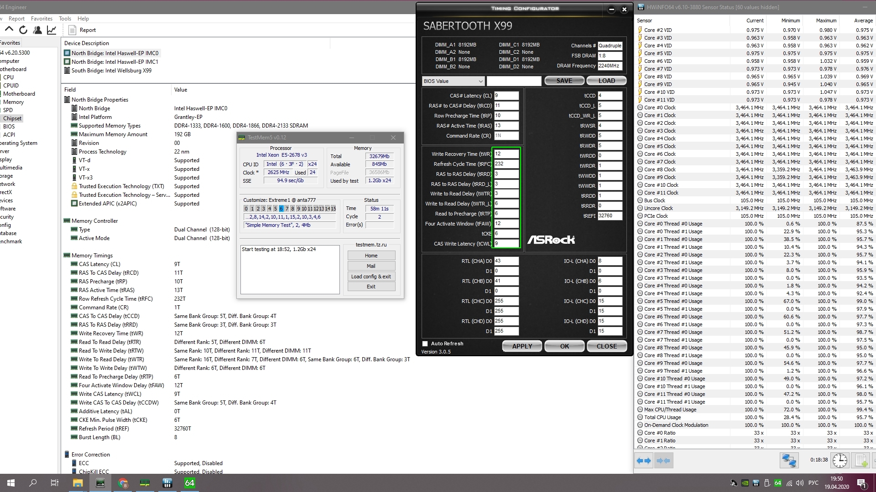Click the Refresh icon in AIDA64 toolbar
876x492 pixels.
(23, 30)
